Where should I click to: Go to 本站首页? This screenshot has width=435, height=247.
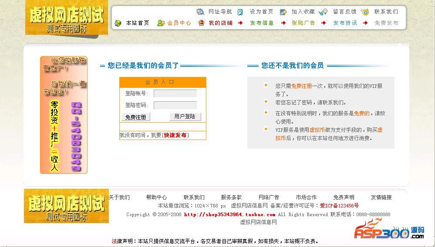[138, 23]
